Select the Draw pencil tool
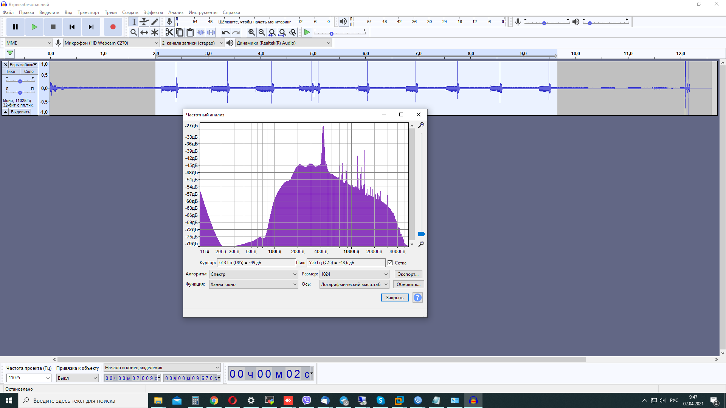 click(x=155, y=22)
